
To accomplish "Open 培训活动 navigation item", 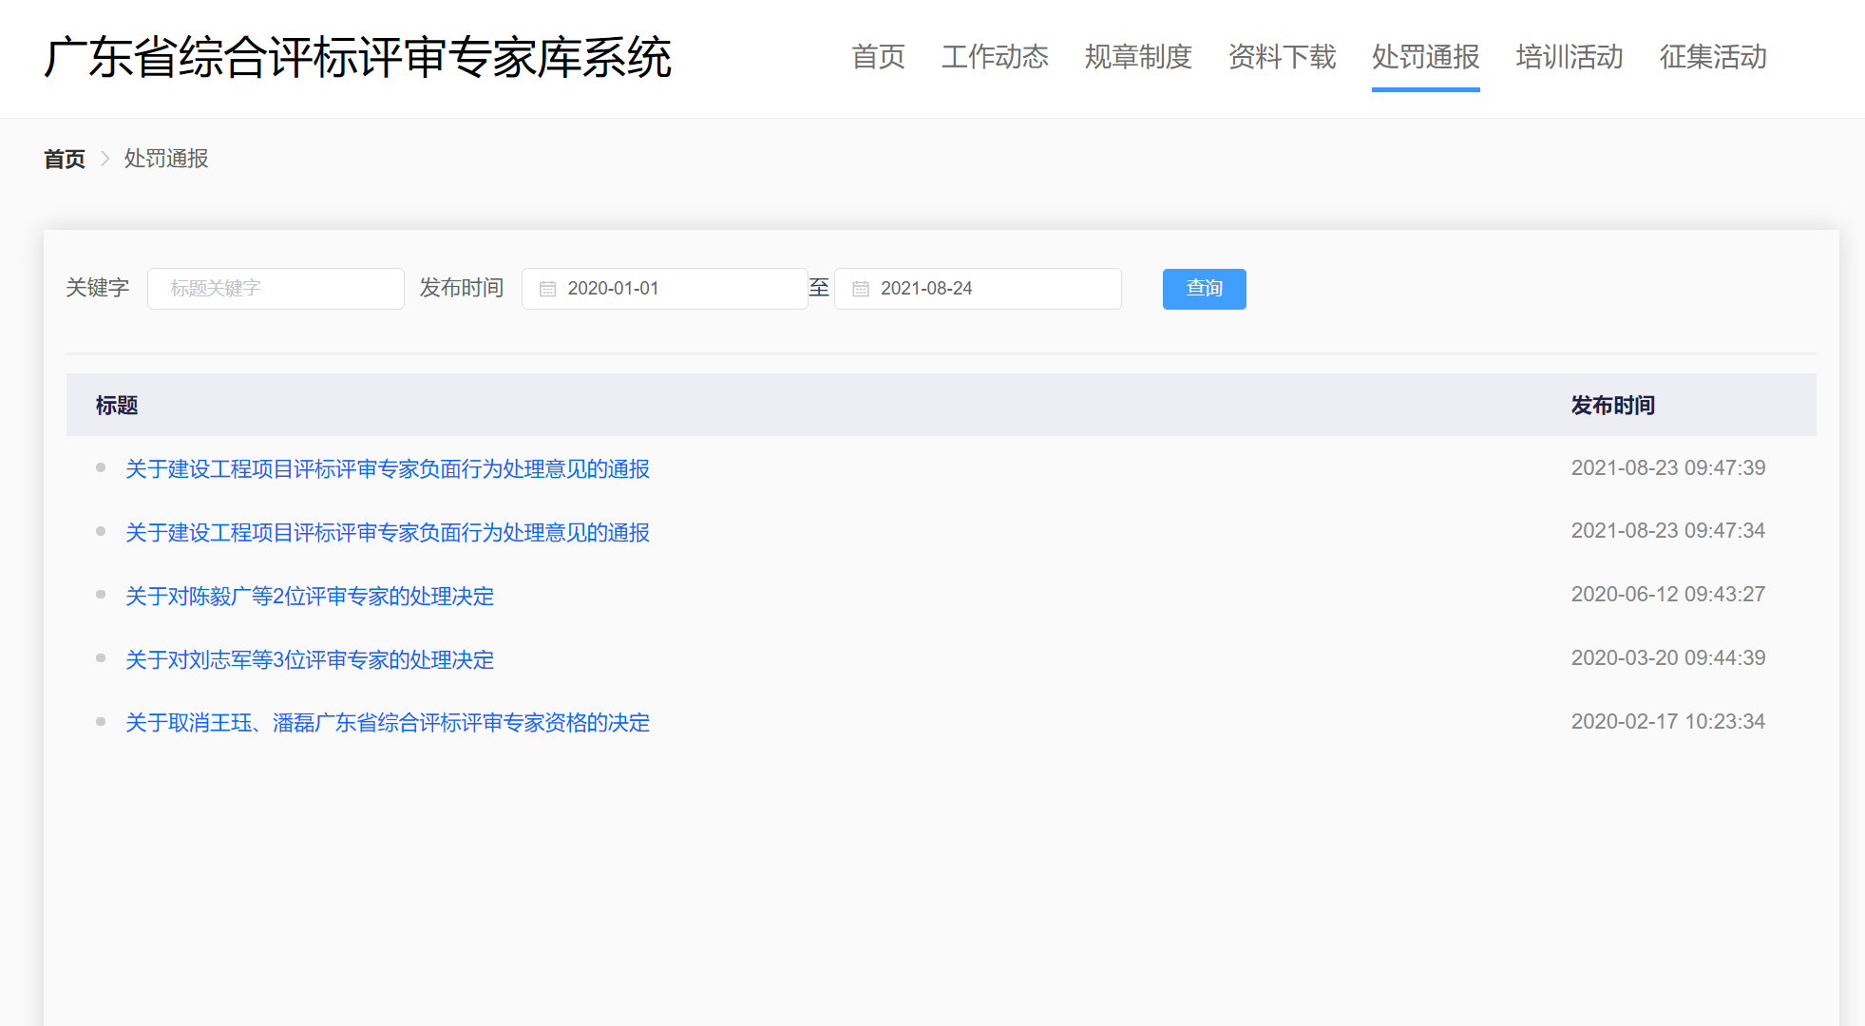I will pos(1570,57).
